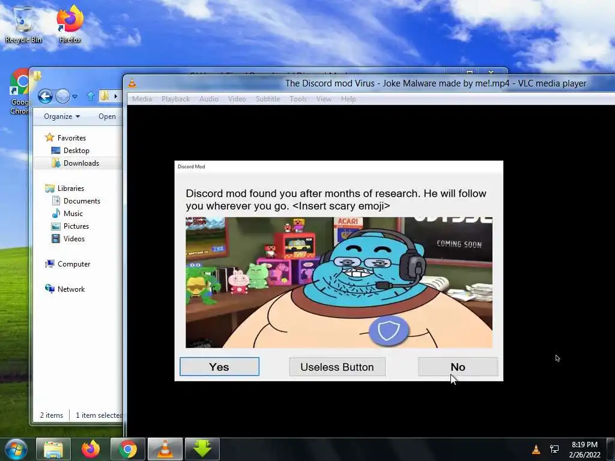Click the No button in Discord Mod dialog

(x=458, y=367)
